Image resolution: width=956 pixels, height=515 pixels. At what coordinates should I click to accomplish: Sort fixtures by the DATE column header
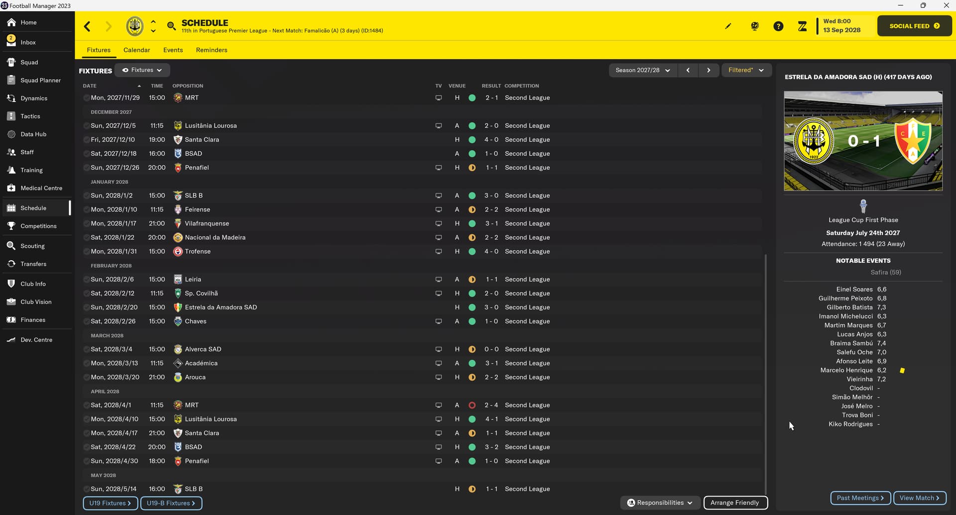pos(90,86)
